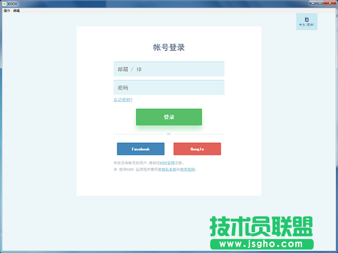The height and width of the screenshot is (253, 338).
Task: Open the 隐私条款 link
Action: (169, 170)
